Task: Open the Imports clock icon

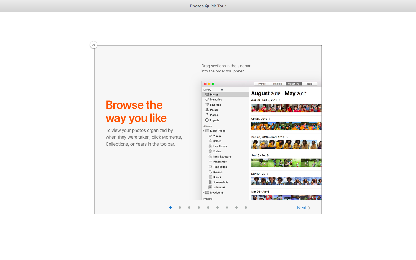Action: [x=207, y=120]
